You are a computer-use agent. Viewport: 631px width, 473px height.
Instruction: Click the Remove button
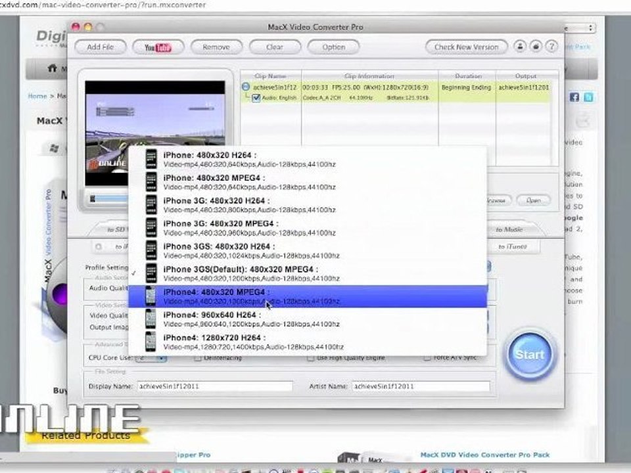pyautogui.click(x=216, y=47)
